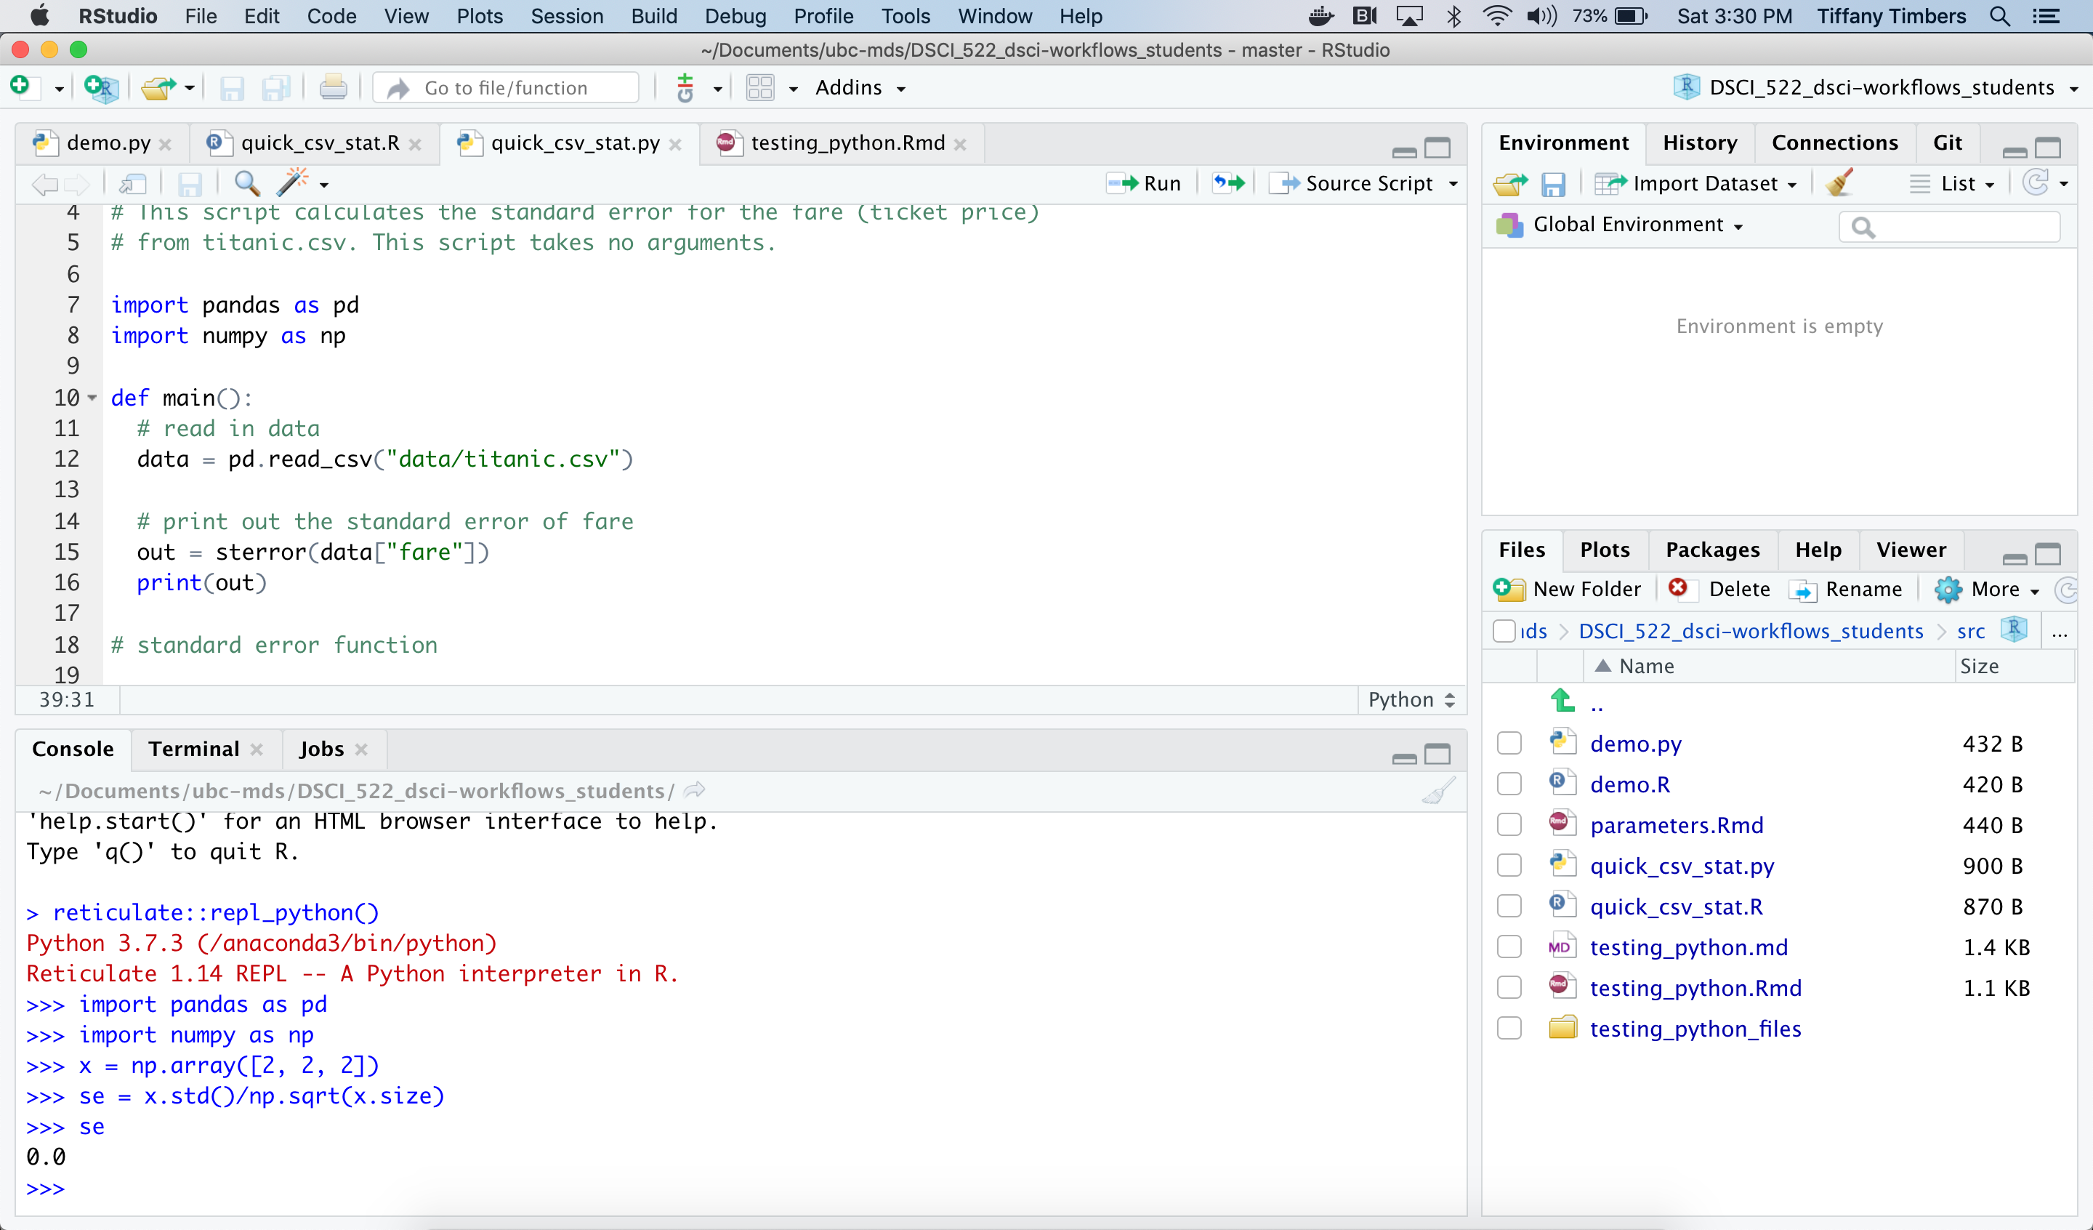Viewport: 2093px width, 1230px height.
Task: Toggle the demo.py file checkbox in Files
Action: coord(1510,744)
